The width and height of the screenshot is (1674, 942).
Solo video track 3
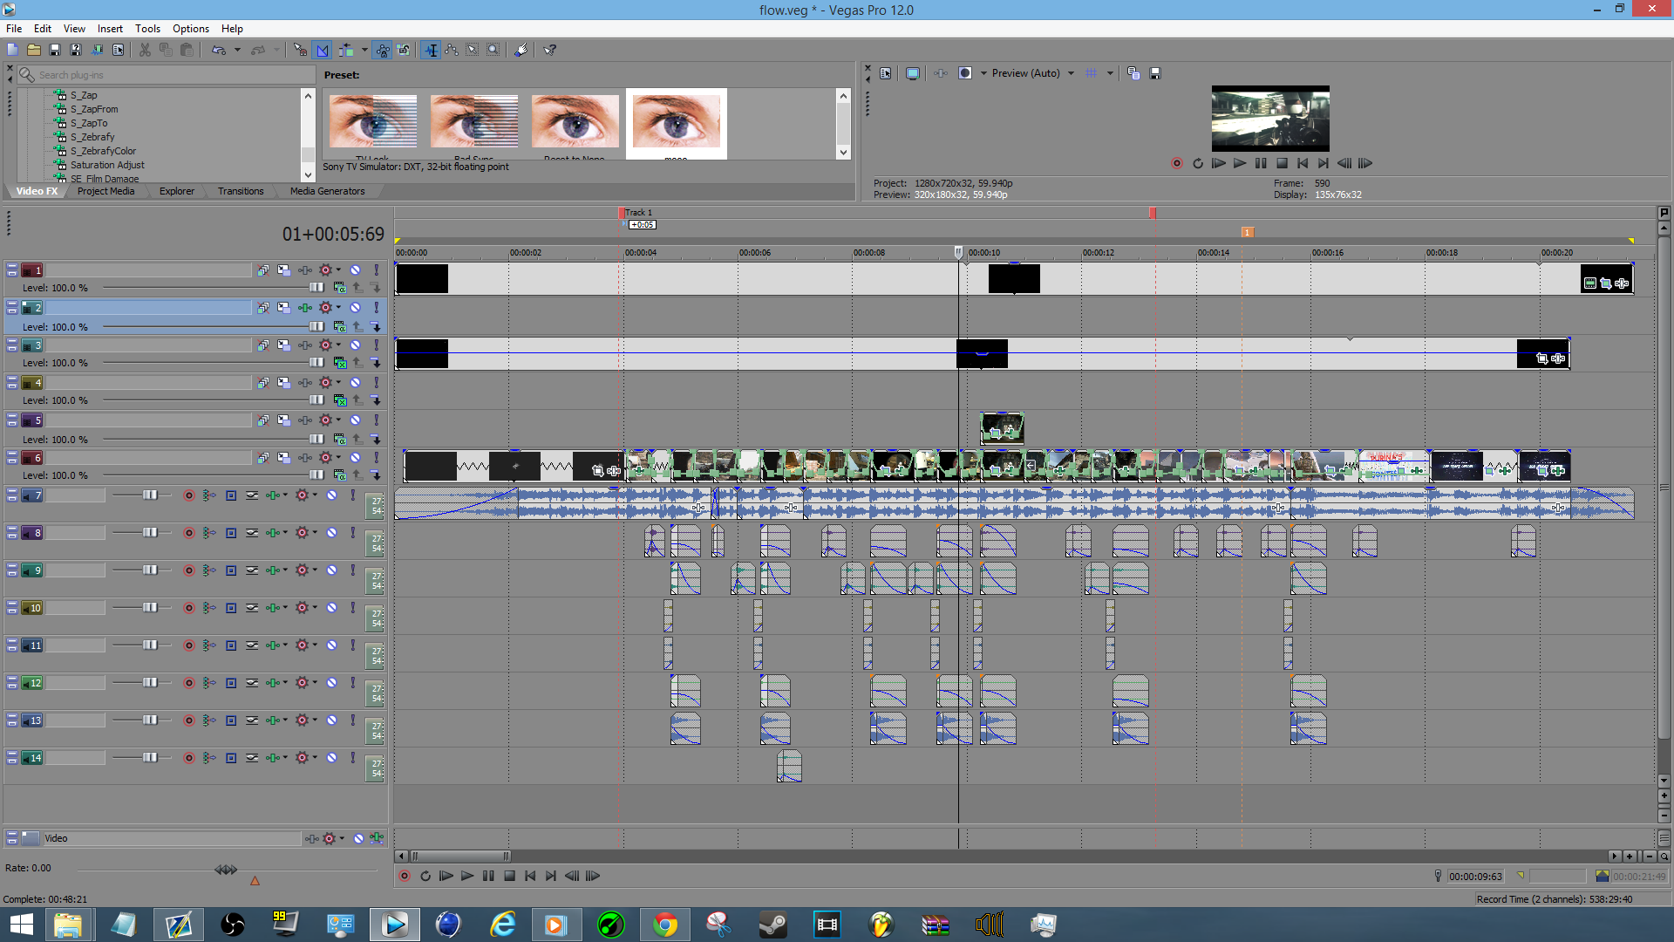[377, 345]
